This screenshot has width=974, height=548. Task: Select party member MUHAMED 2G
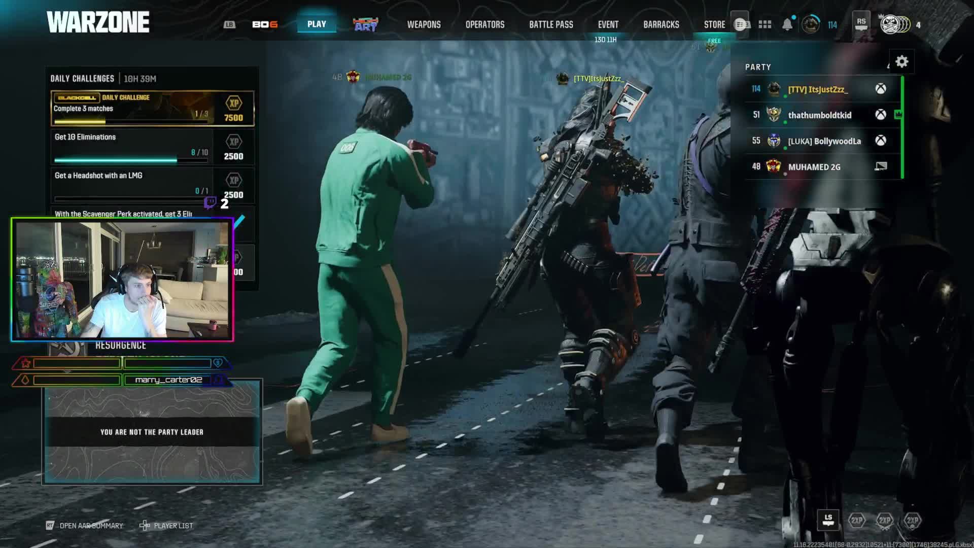[822, 166]
